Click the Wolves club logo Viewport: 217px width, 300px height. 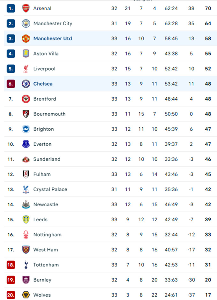(x=26, y=295)
